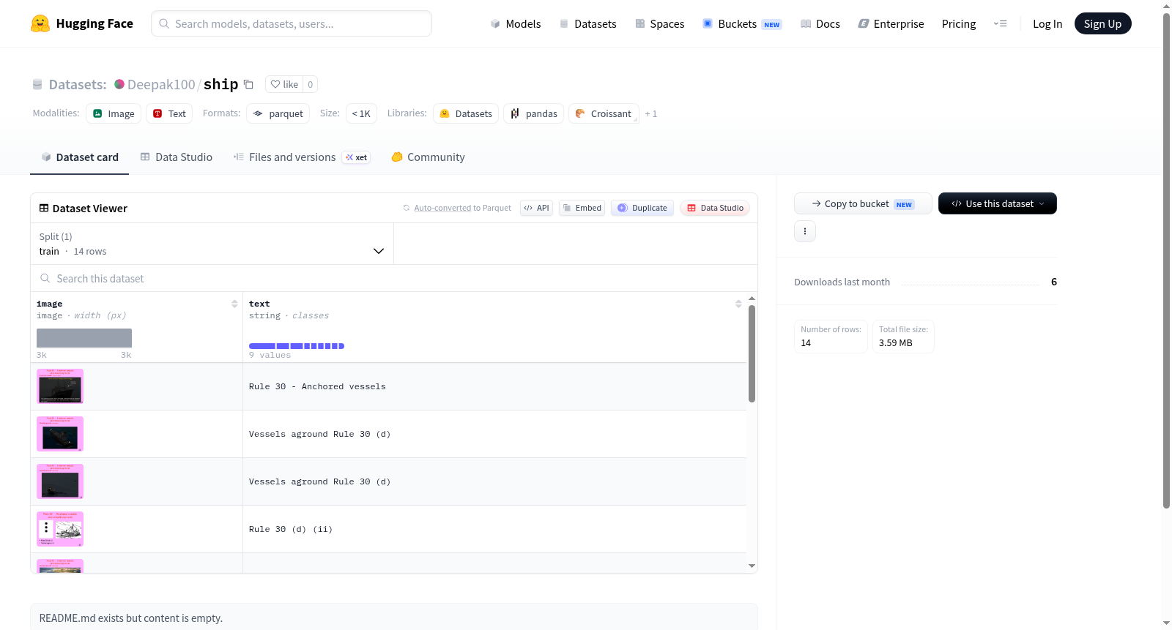Screen dimensions: 1172x630
Task: Click the dataset viewer vertical scrollbar thumb
Action: pyautogui.click(x=752, y=353)
